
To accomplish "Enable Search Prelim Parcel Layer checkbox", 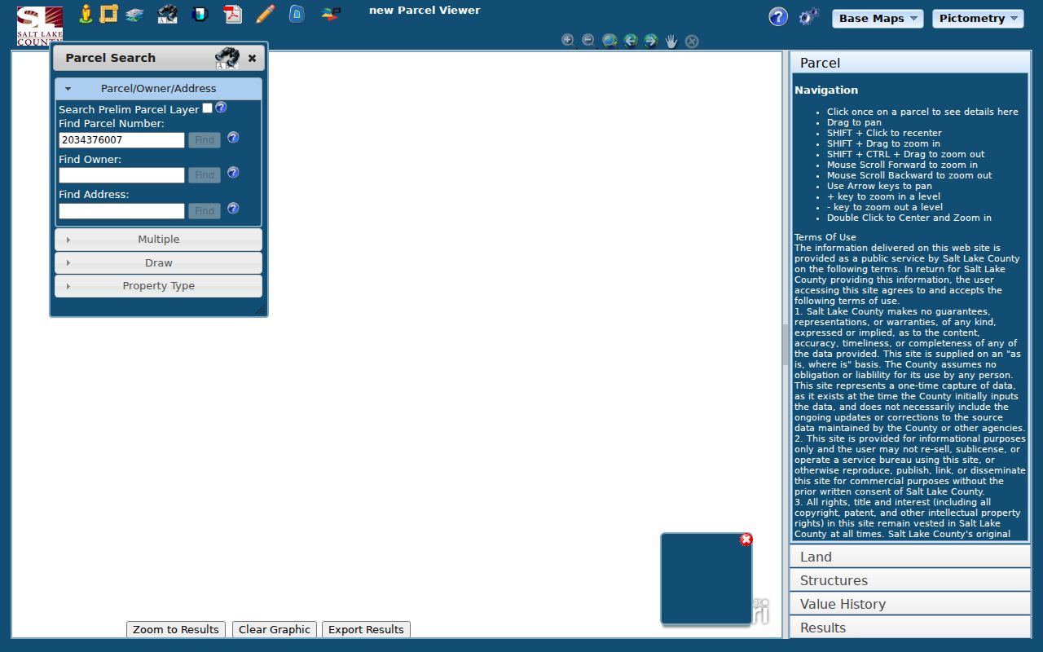I will click(x=208, y=108).
